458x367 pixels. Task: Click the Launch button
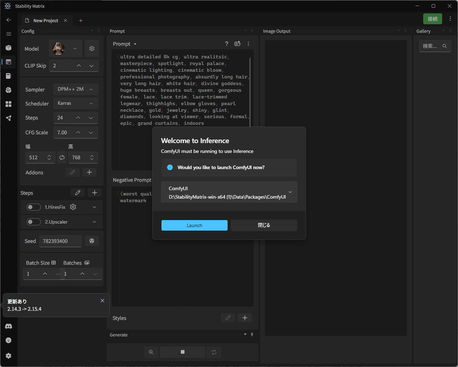click(x=194, y=225)
